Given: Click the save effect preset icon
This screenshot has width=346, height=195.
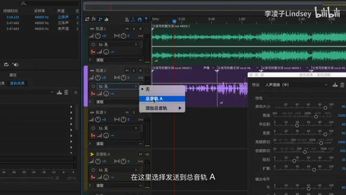Looking at the screenshot, I should (335, 85).
